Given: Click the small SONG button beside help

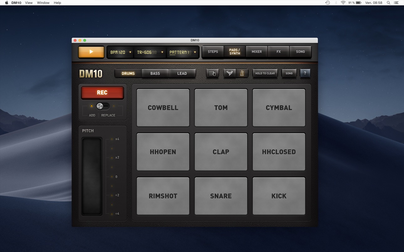Looking at the screenshot, I should coord(289,73).
